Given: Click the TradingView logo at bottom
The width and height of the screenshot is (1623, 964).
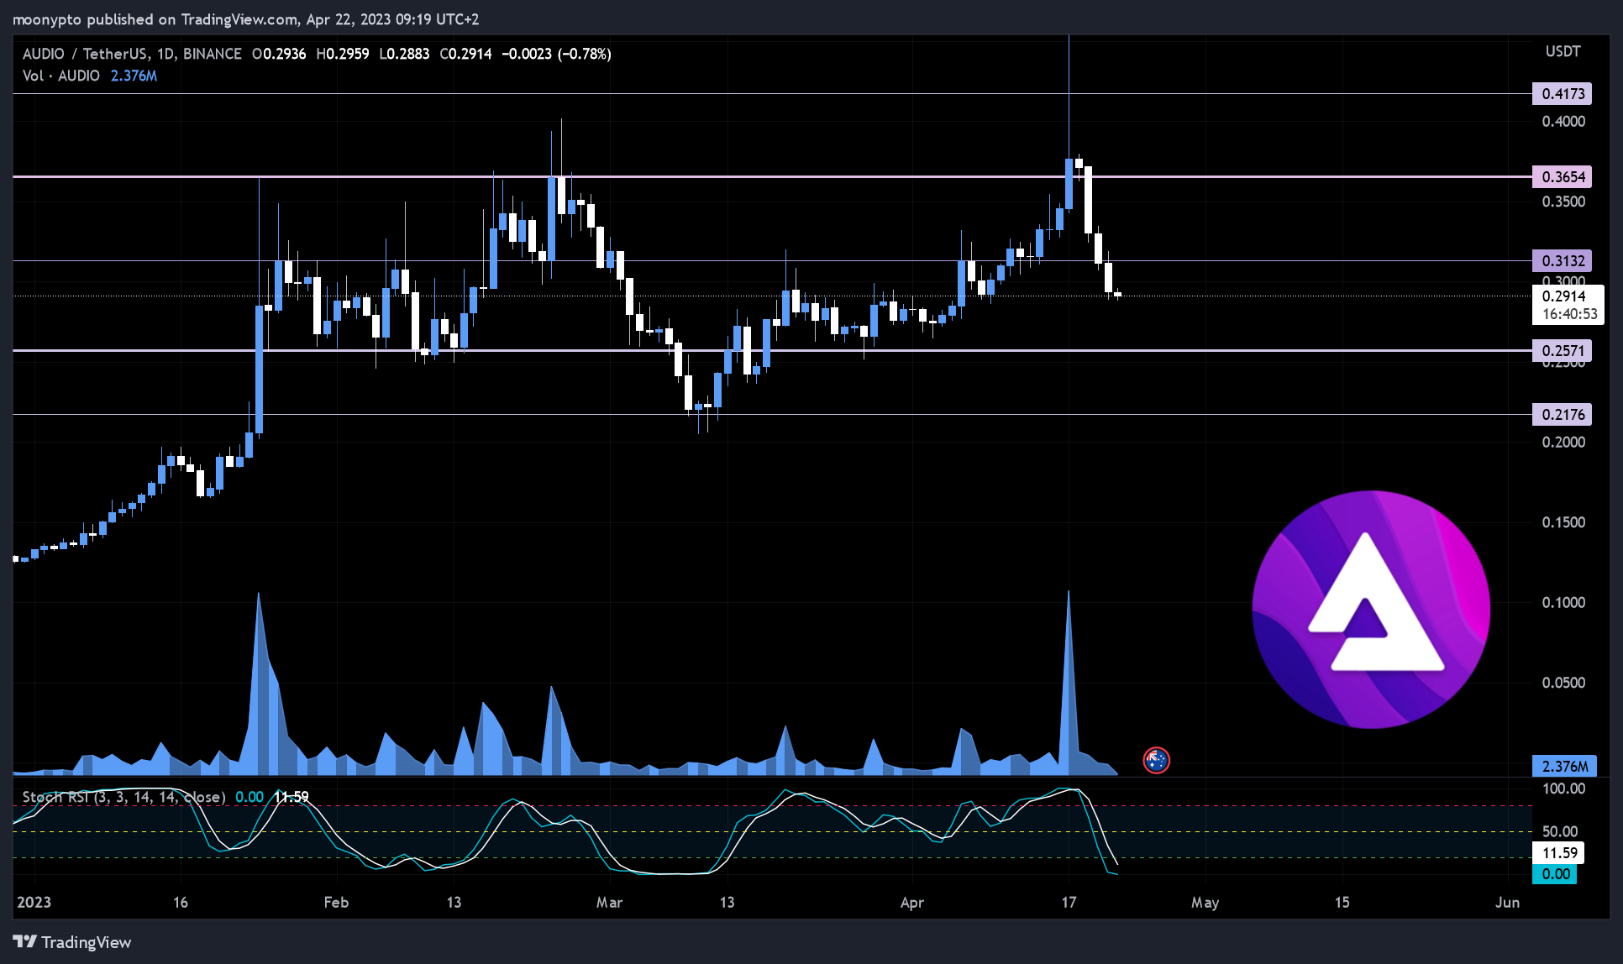Looking at the screenshot, I should 72,942.
